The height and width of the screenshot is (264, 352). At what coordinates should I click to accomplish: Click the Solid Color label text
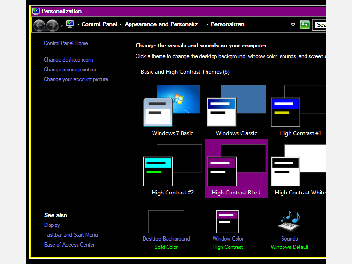click(x=166, y=247)
